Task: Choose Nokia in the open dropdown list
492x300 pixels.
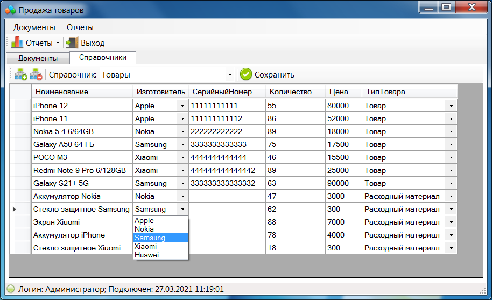Action: (160, 229)
